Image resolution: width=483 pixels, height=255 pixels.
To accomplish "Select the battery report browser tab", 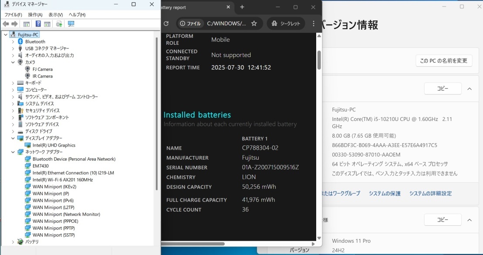I will 197,7.
